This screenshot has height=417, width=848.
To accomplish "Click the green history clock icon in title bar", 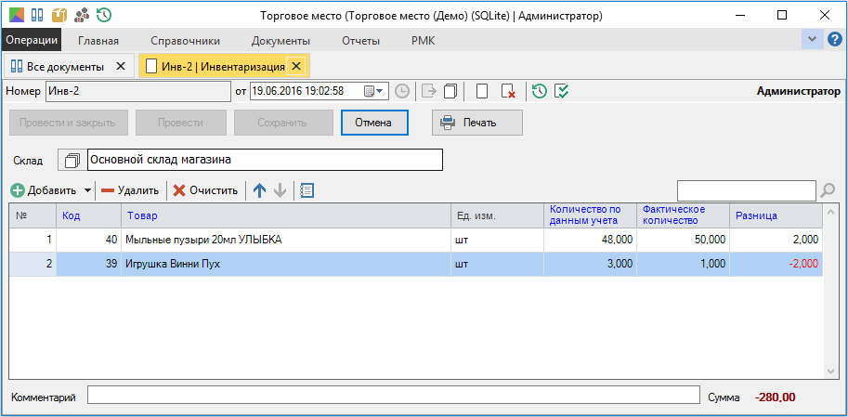I will (104, 15).
